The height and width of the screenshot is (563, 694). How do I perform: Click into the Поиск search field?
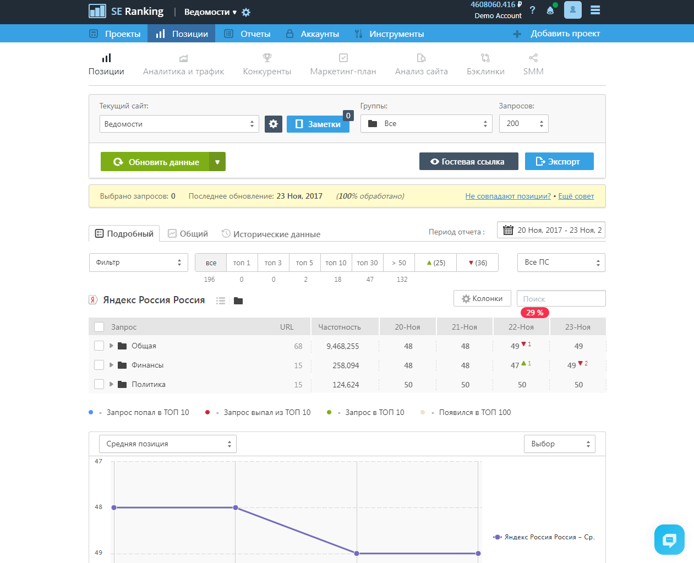pos(561,298)
